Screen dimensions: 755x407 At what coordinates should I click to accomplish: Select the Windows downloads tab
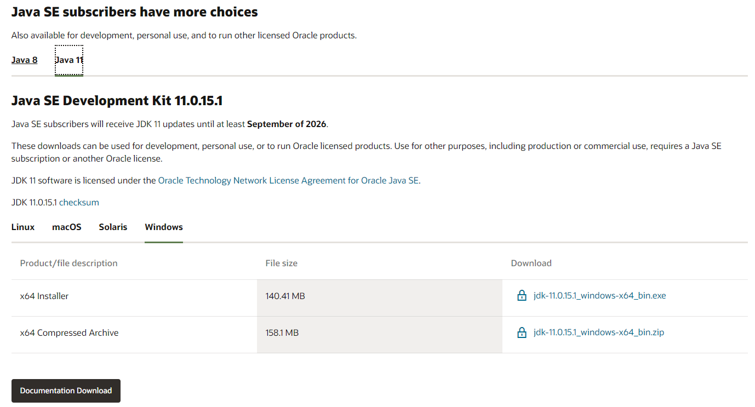(164, 227)
